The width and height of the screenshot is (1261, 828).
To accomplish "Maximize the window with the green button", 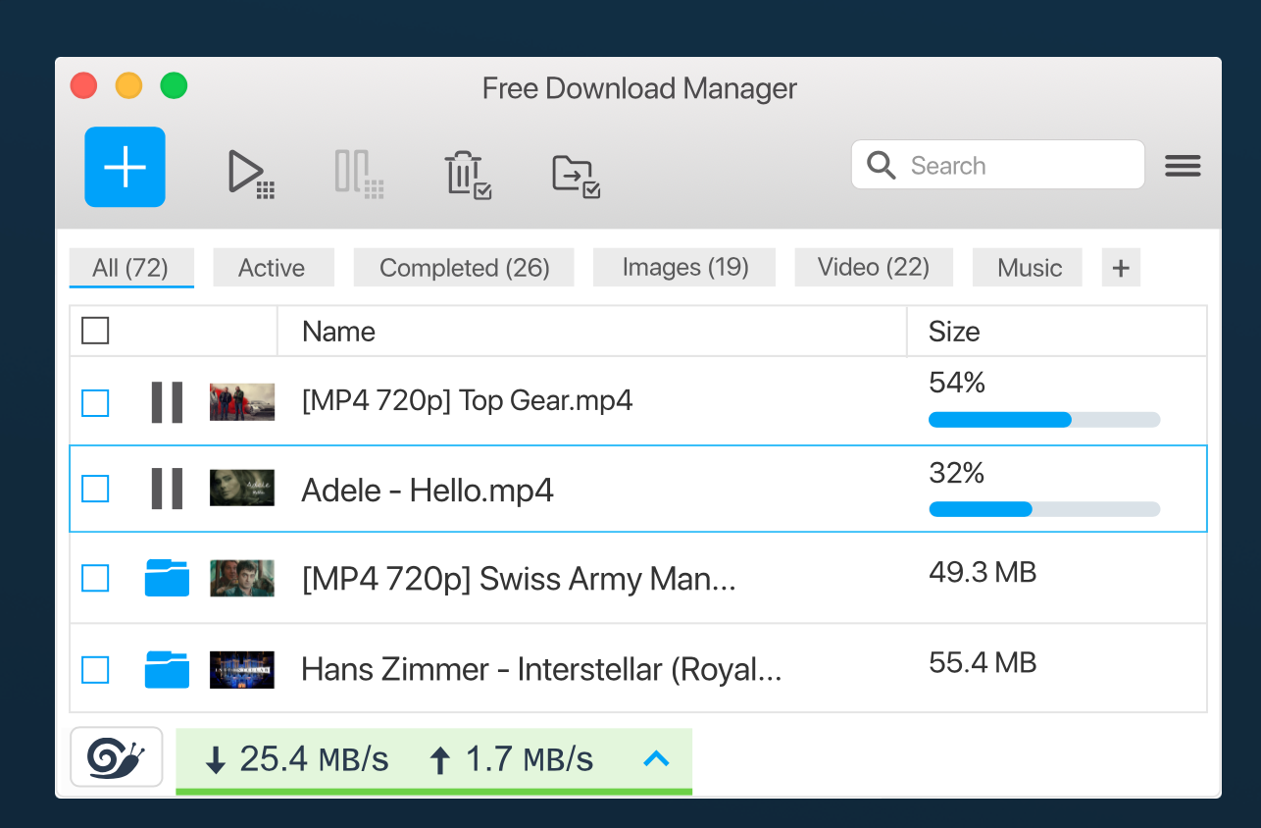I will tap(174, 86).
